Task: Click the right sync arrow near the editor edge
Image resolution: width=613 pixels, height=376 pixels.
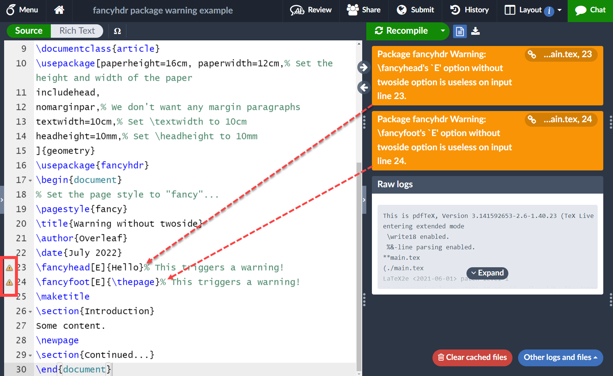Action: [364, 67]
